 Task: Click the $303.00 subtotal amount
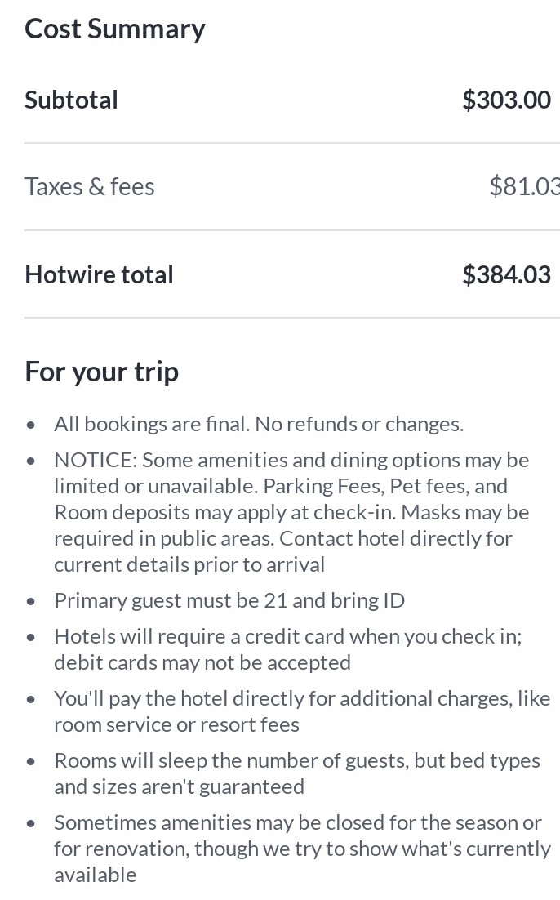pos(506,100)
